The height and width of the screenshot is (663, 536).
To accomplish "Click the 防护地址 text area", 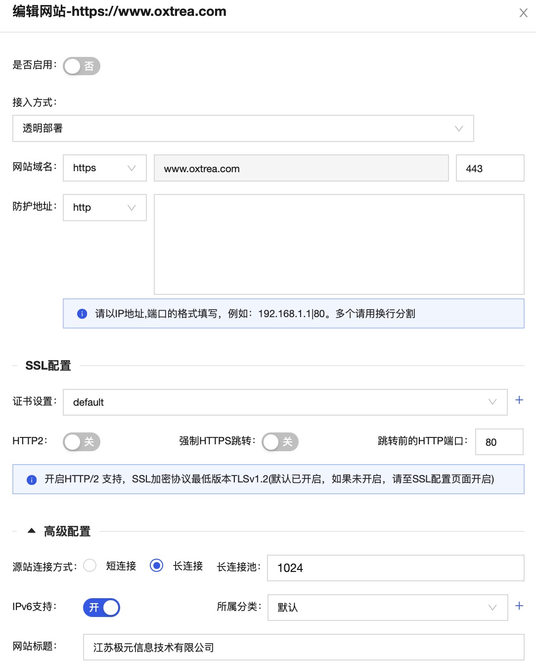I will [x=339, y=244].
